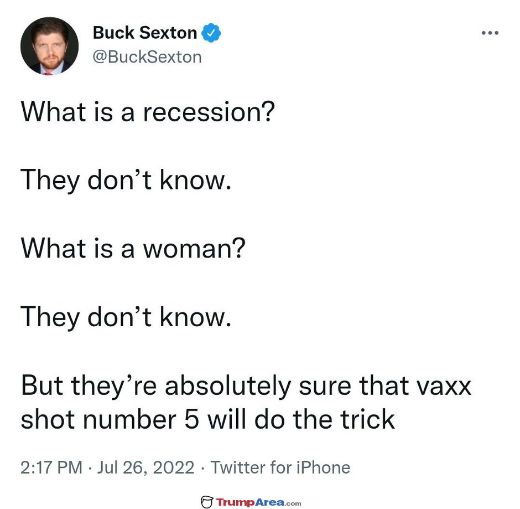Screen dimensions: 520x509
Task: Open the three-dot more options menu
Action: (490, 33)
